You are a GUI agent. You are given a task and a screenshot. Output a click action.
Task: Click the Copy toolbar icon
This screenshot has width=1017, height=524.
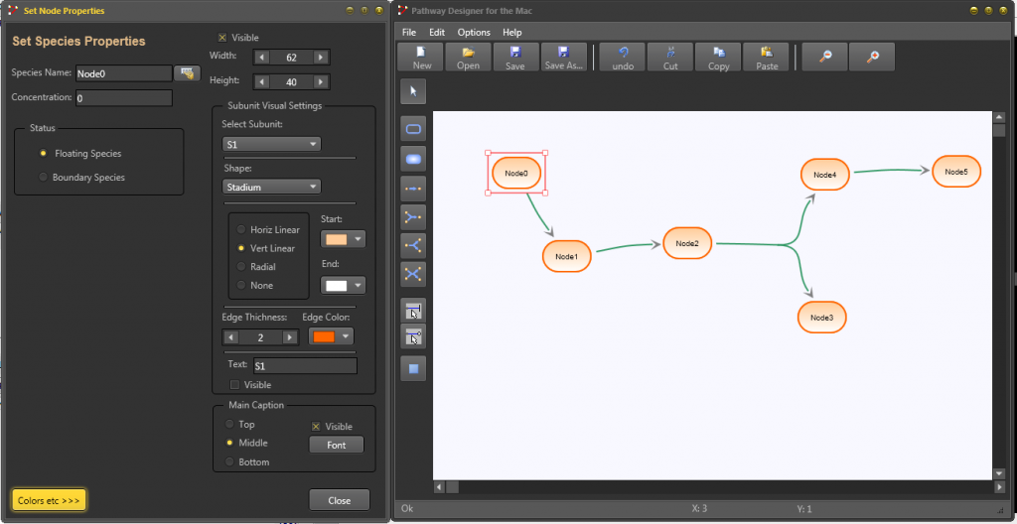coord(719,58)
